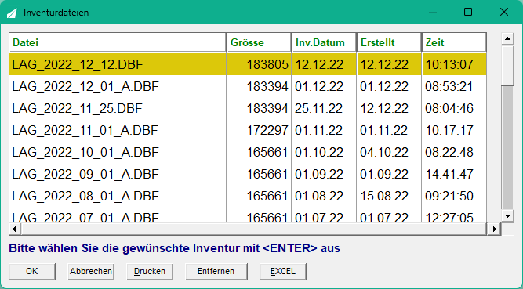This screenshot has height=289, width=523.
Task: Click Erstellt cell 01.11.22
Action: coord(384,130)
